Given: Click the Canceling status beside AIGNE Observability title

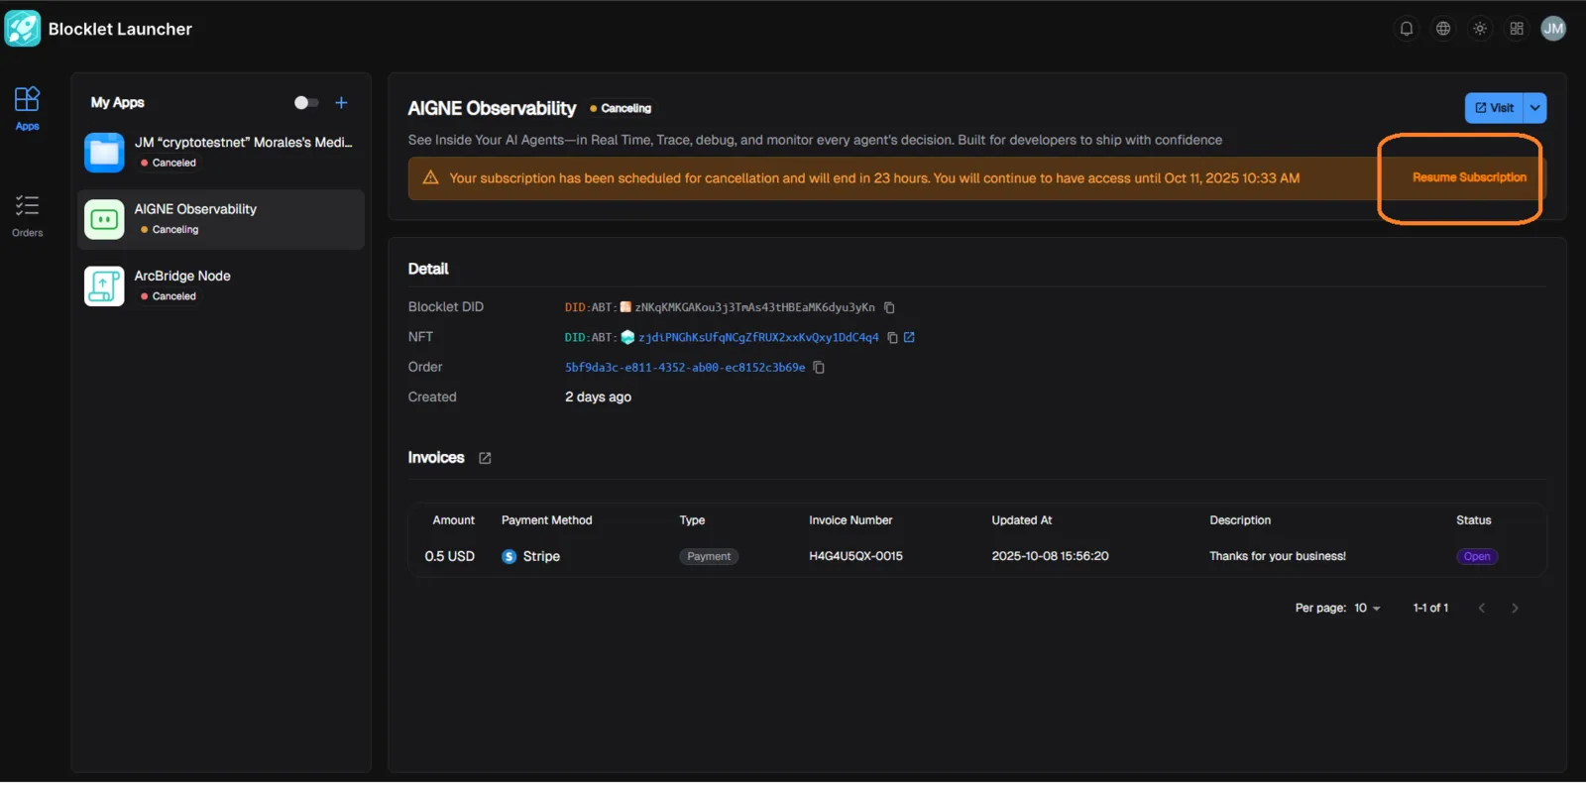Looking at the screenshot, I should click(621, 108).
